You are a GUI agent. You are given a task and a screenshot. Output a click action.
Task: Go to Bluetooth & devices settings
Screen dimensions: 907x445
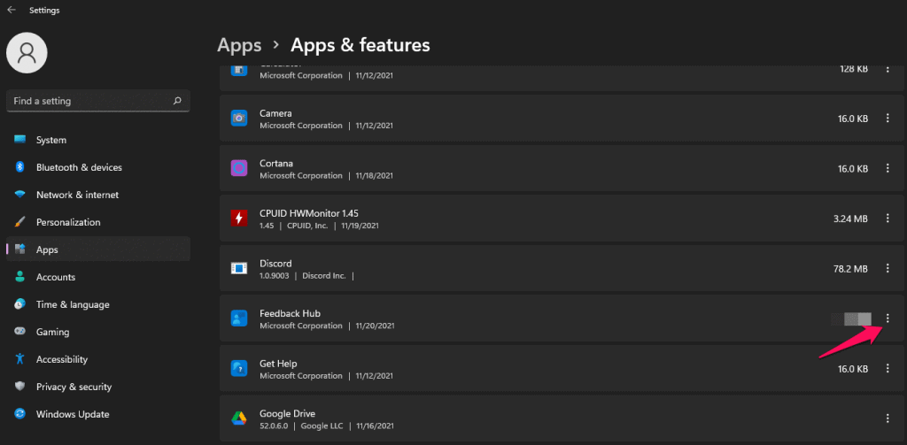(x=79, y=167)
